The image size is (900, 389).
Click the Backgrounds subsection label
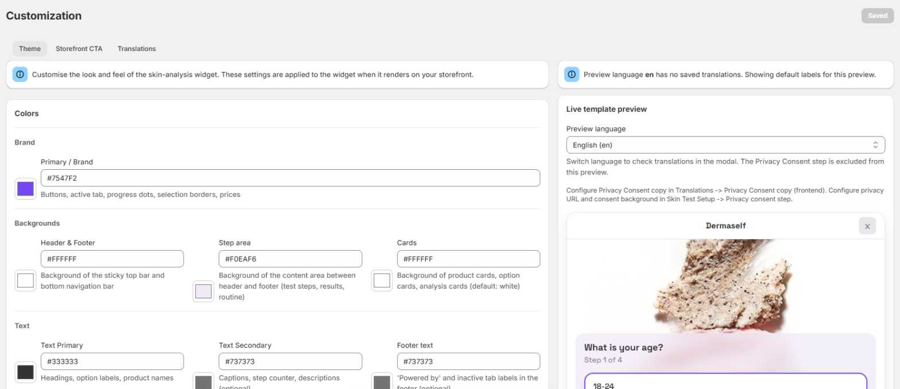(x=37, y=223)
